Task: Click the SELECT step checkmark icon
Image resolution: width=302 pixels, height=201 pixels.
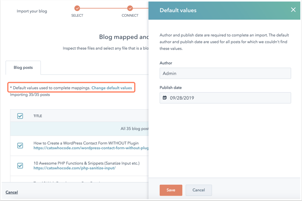Action: click(x=77, y=8)
